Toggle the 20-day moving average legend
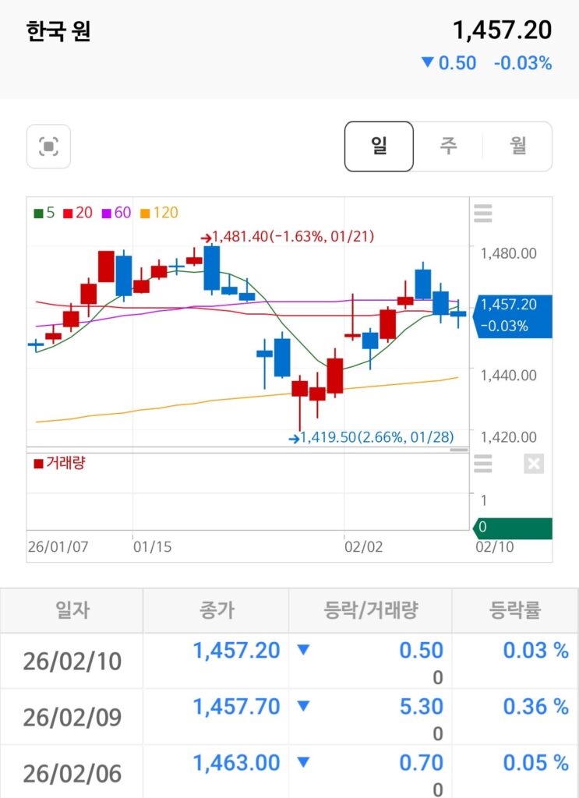 [78, 212]
